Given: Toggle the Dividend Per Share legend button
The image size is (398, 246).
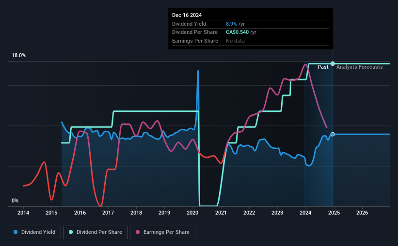Looking at the screenshot, I should click(x=96, y=232).
